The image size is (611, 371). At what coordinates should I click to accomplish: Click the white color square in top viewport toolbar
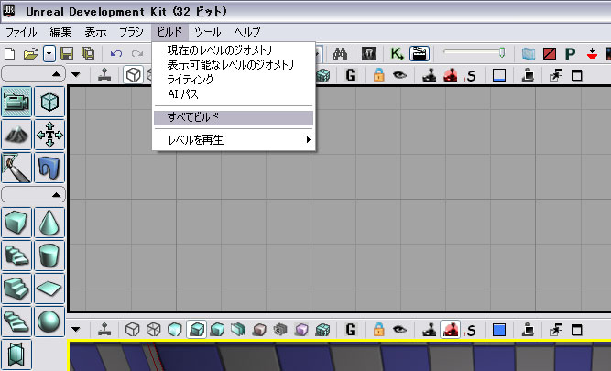499,75
